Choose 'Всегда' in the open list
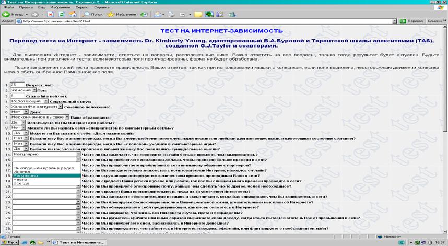The image size is (448, 246). 46,183
